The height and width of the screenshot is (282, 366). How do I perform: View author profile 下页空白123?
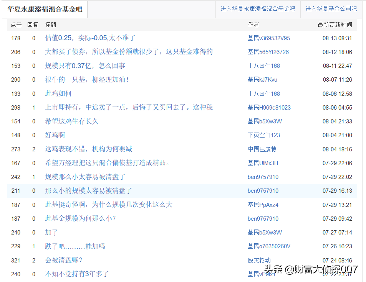264,135
